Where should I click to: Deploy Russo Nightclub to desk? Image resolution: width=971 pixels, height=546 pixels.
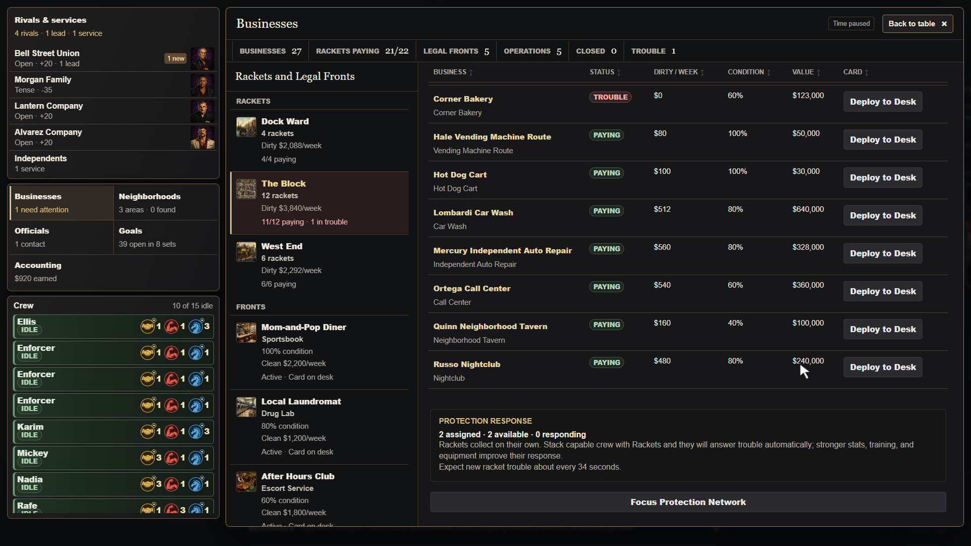[882, 367]
